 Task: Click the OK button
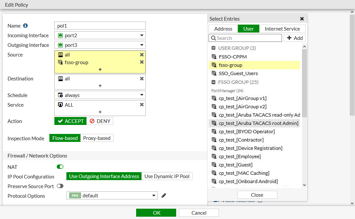click(156, 213)
